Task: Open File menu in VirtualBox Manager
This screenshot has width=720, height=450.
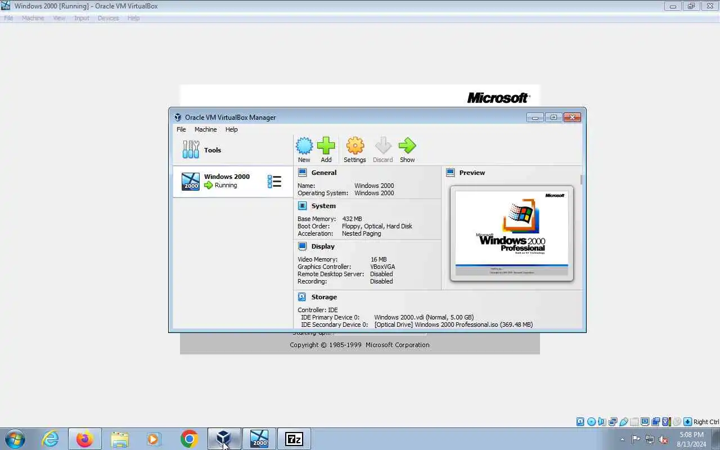Action: click(x=181, y=129)
